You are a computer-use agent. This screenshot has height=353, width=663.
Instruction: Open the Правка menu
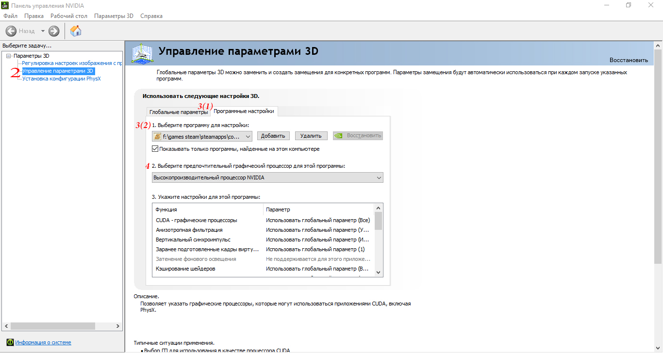[34, 16]
